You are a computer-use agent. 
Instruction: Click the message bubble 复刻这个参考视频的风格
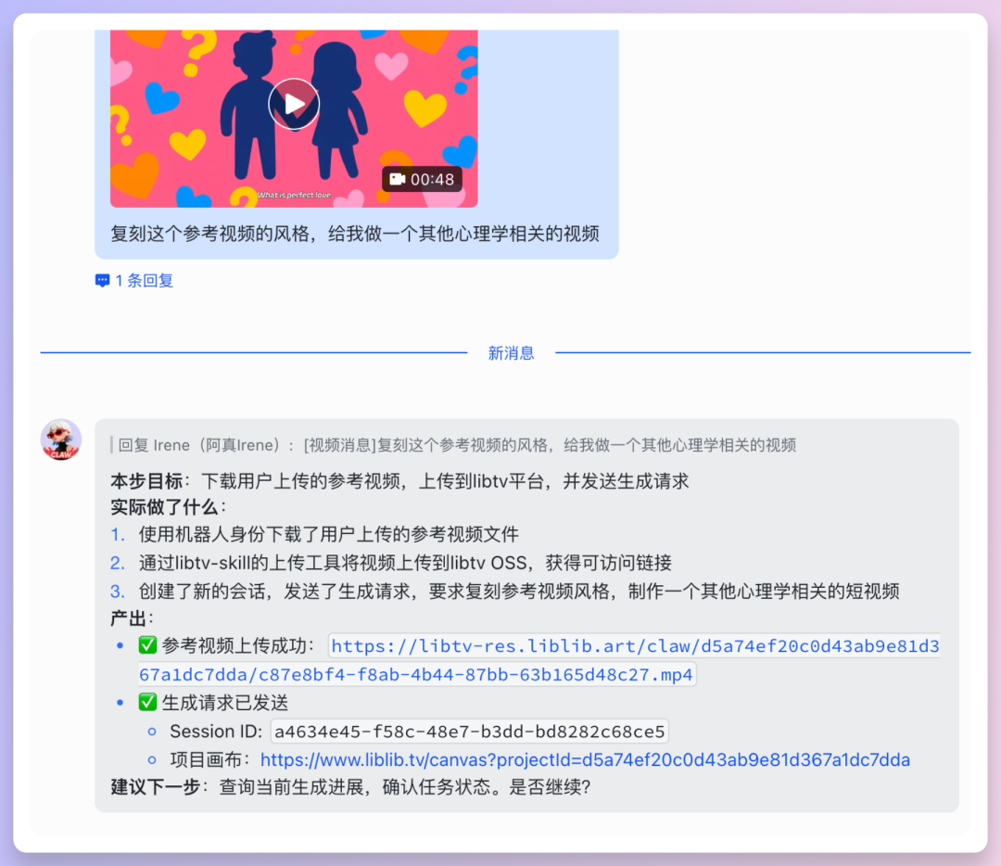coord(357,234)
